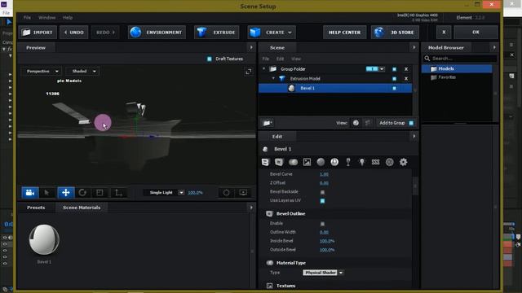Click the Bevel Curve value 1.00

point(324,174)
